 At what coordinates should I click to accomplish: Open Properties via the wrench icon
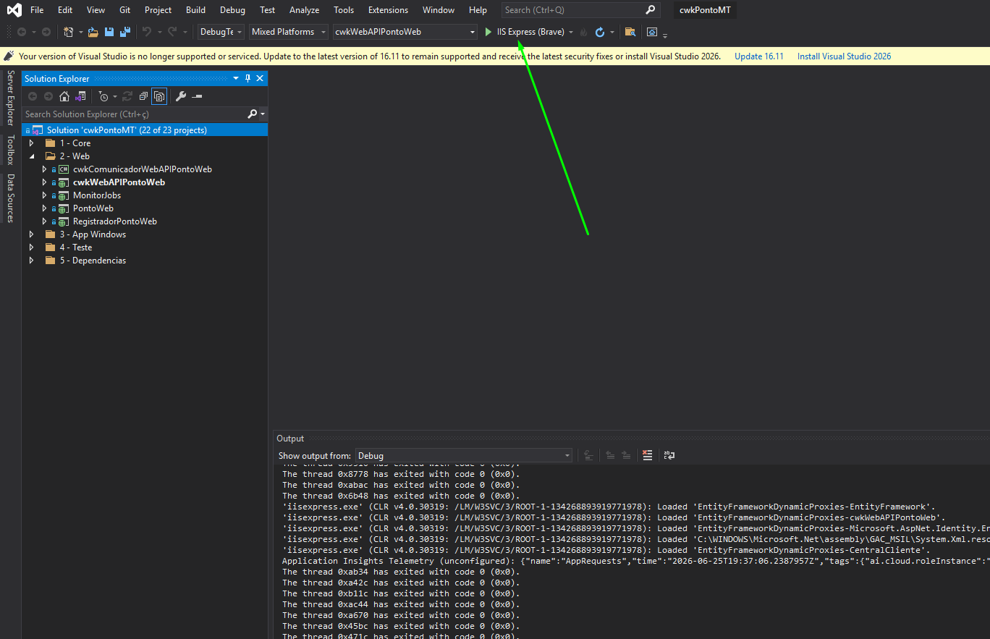[181, 96]
